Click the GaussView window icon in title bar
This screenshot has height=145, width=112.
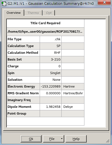(x=4, y=4)
